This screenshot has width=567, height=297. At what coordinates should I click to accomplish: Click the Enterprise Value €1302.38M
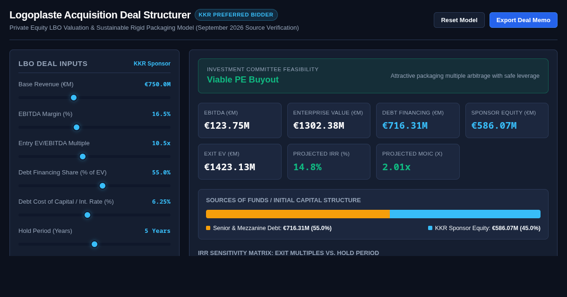click(318, 125)
